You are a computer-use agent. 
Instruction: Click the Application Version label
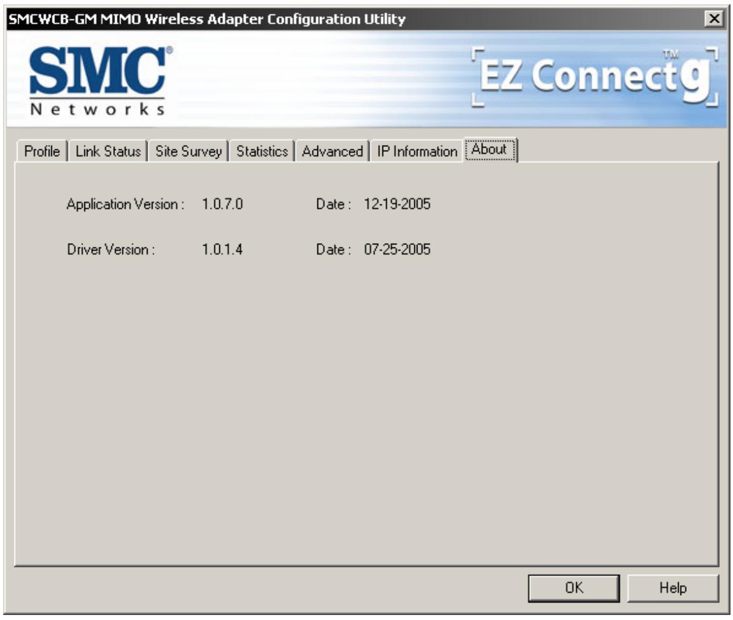click(125, 205)
